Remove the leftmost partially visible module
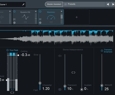This screenshot has width=115, height=95. (x=10, y=11)
